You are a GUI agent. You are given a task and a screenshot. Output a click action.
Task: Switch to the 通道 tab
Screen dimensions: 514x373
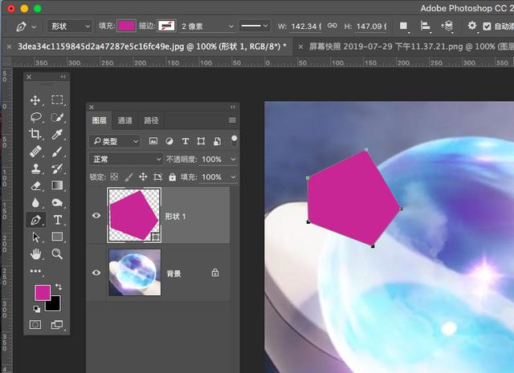pyautogui.click(x=124, y=120)
